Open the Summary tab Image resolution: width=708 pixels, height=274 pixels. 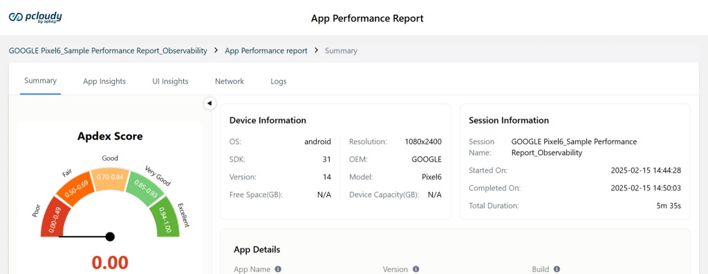pyautogui.click(x=40, y=81)
